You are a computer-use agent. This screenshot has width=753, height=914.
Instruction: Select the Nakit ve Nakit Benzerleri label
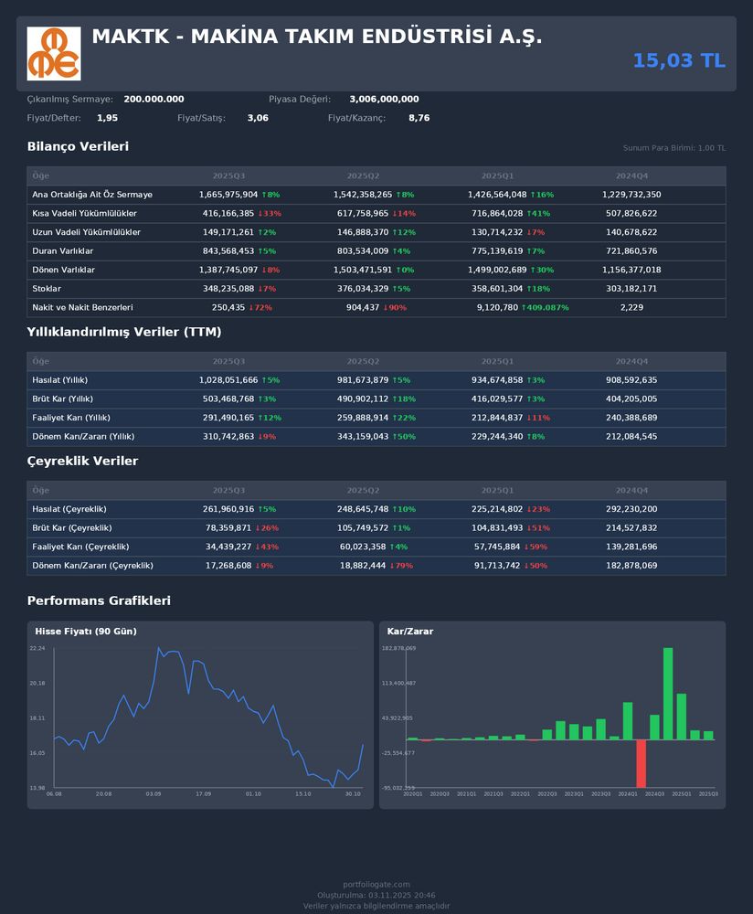coord(82,307)
